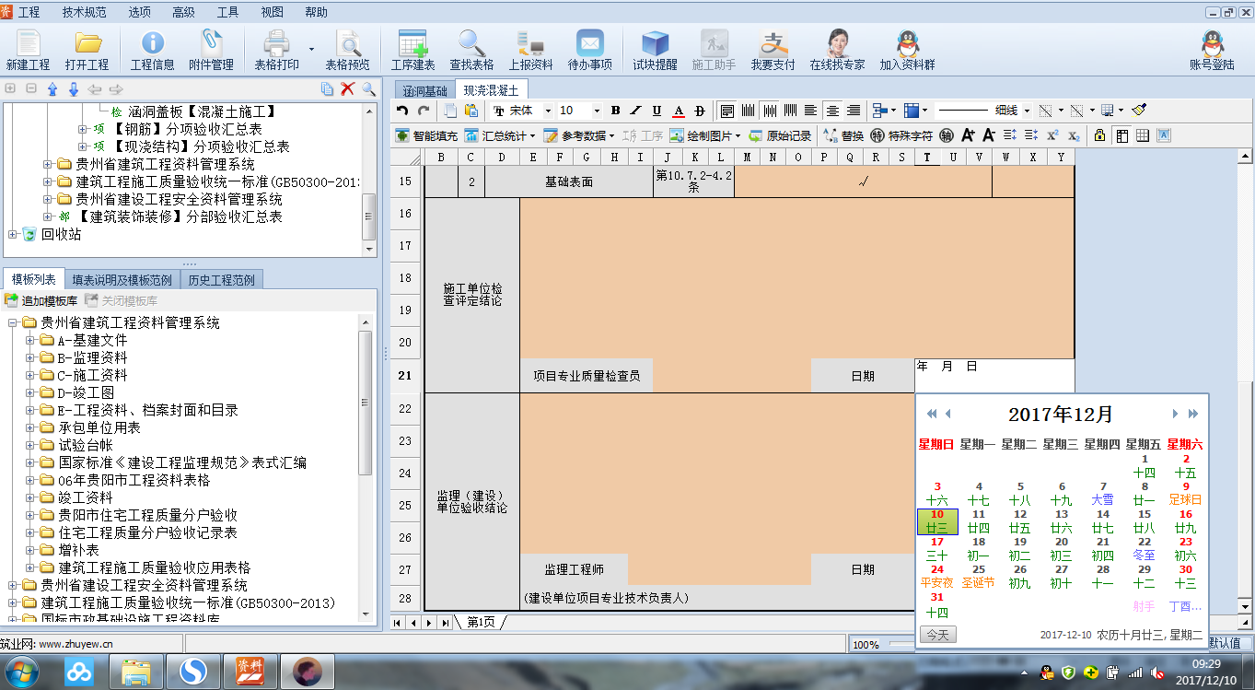The height and width of the screenshot is (690, 1255).
Task: Switch to the 历史工程范例 tab
Action: 220,280
